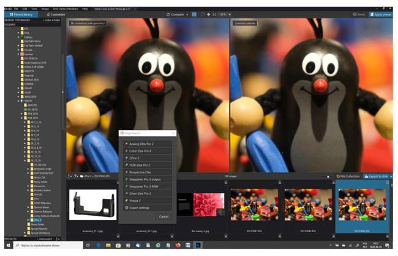Click the Export to disk button
398x256 pixels.
click(x=376, y=176)
